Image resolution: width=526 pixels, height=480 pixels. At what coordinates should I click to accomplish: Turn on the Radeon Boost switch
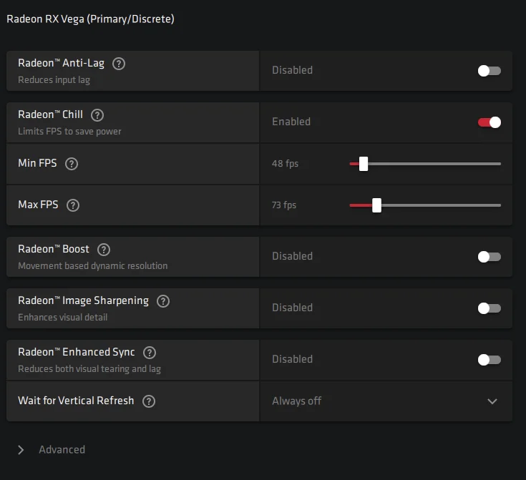(489, 257)
